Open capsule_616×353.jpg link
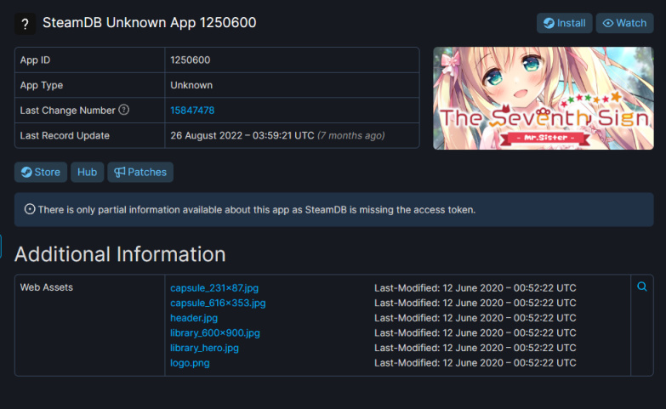Viewport: 666px width, 409px height. click(218, 303)
